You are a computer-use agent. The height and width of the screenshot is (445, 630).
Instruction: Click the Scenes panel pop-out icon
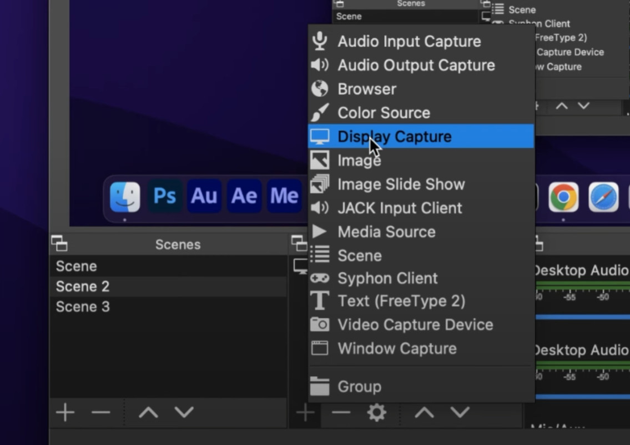pyautogui.click(x=59, y=243)
